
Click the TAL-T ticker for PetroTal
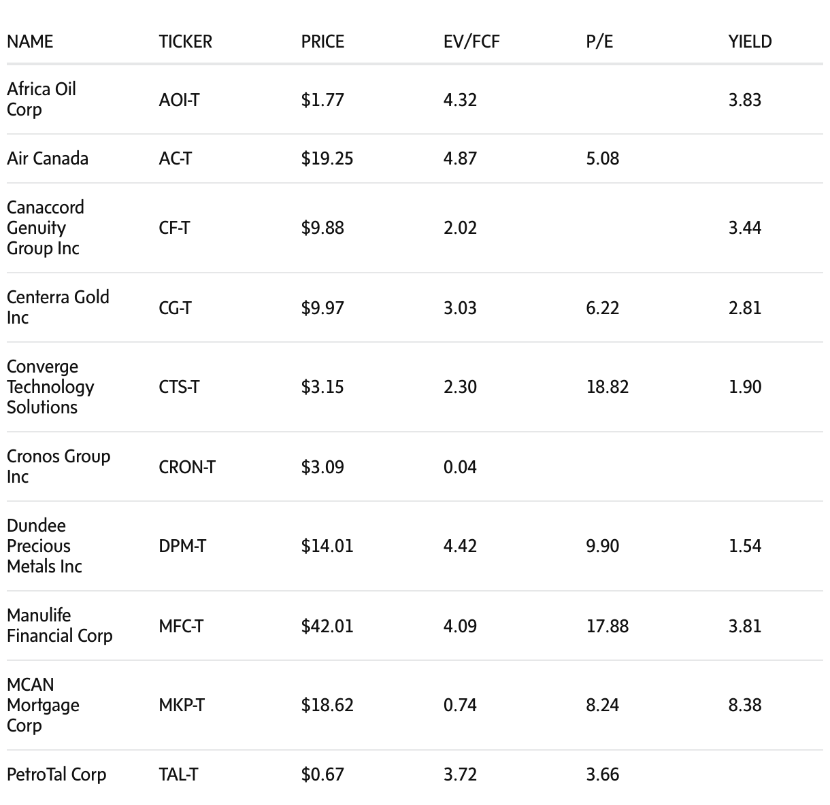tap(178, 774)
